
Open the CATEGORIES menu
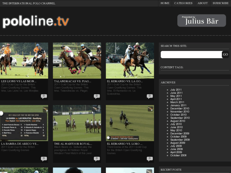[183, 3]
